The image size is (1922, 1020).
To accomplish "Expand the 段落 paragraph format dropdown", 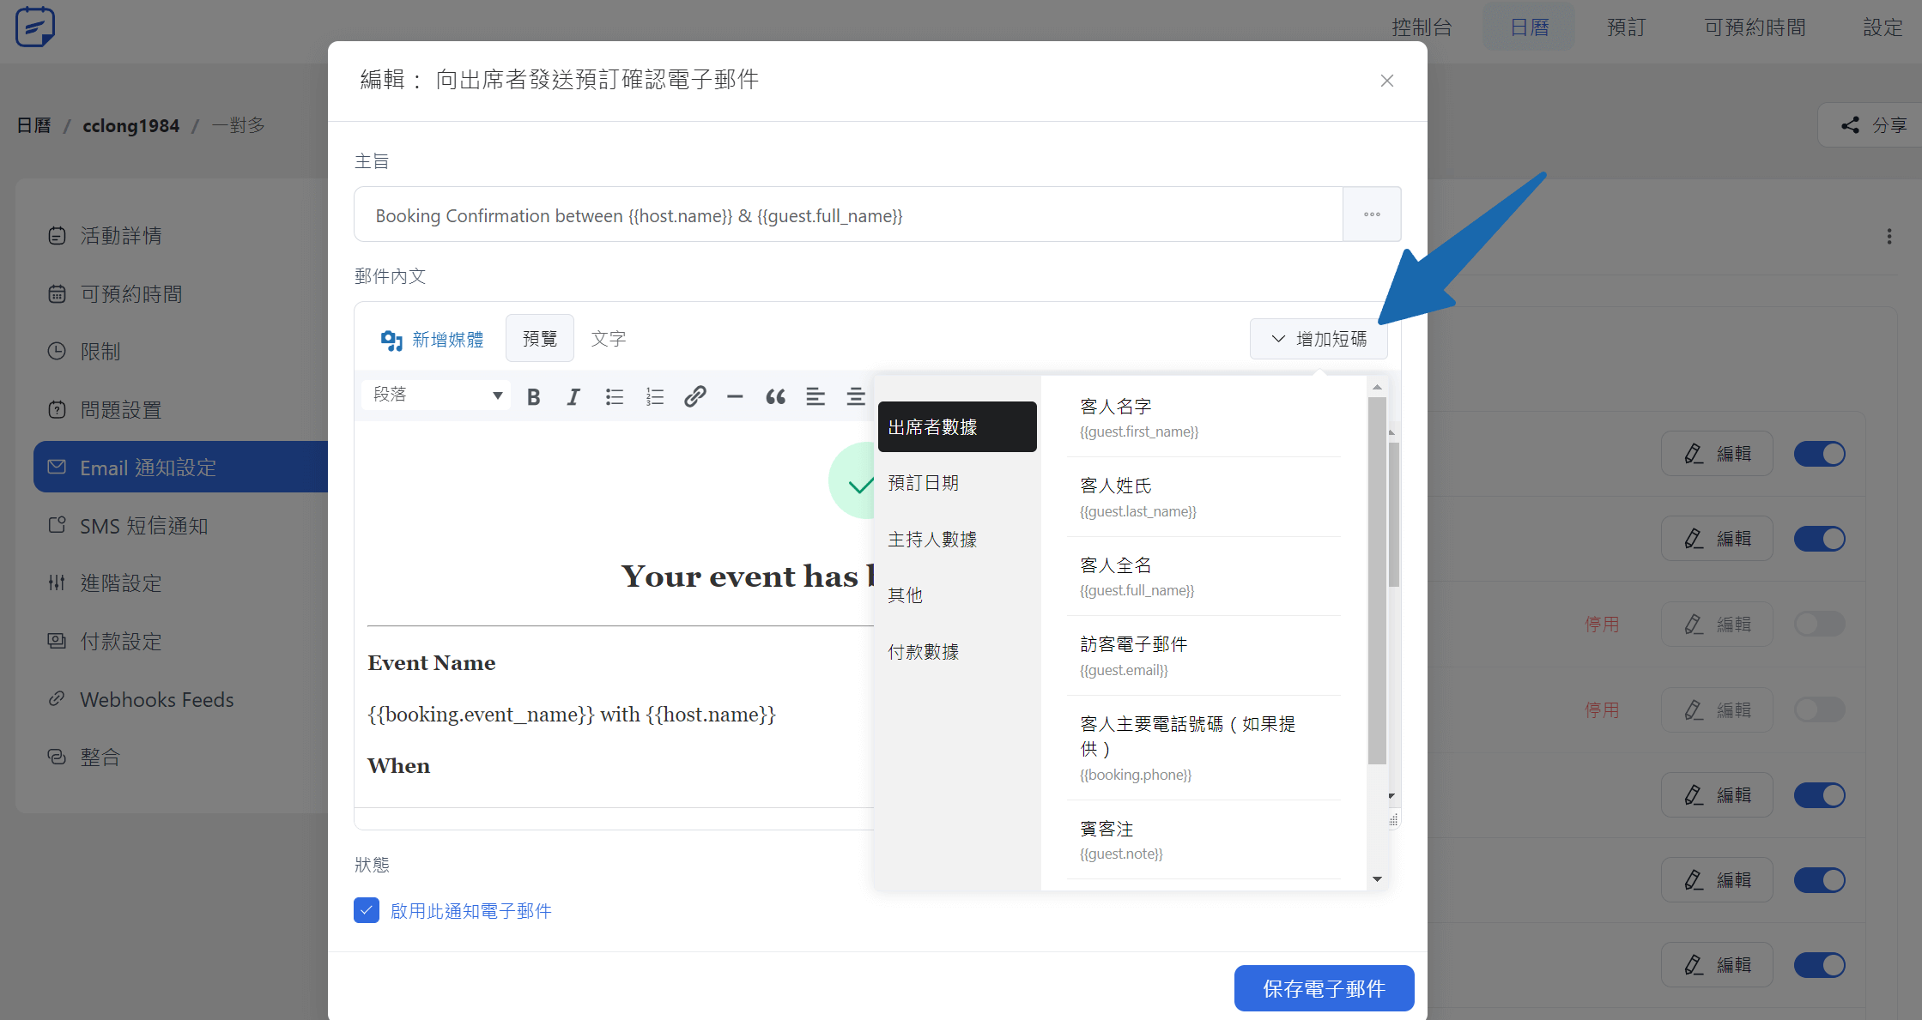I will [x=436, y=395].
